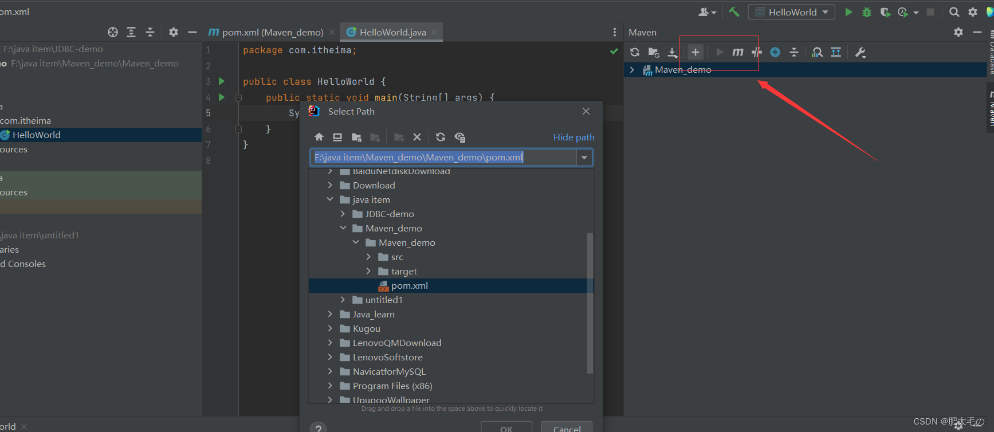Expand the src folder
This screenshot has width=994, height=432.
[x=368, y=257]
